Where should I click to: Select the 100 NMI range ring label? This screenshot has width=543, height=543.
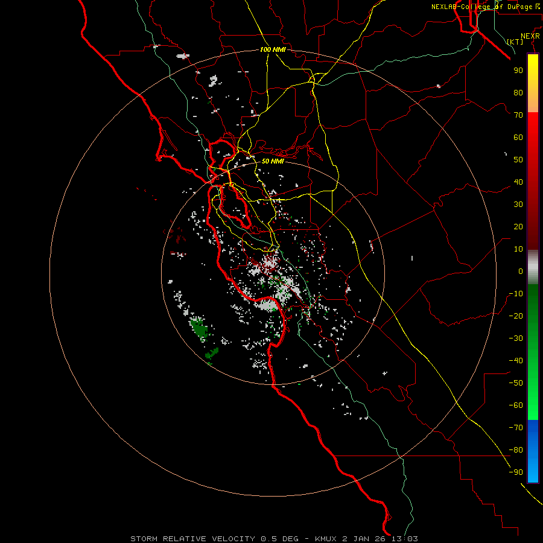tap(273, 49)
